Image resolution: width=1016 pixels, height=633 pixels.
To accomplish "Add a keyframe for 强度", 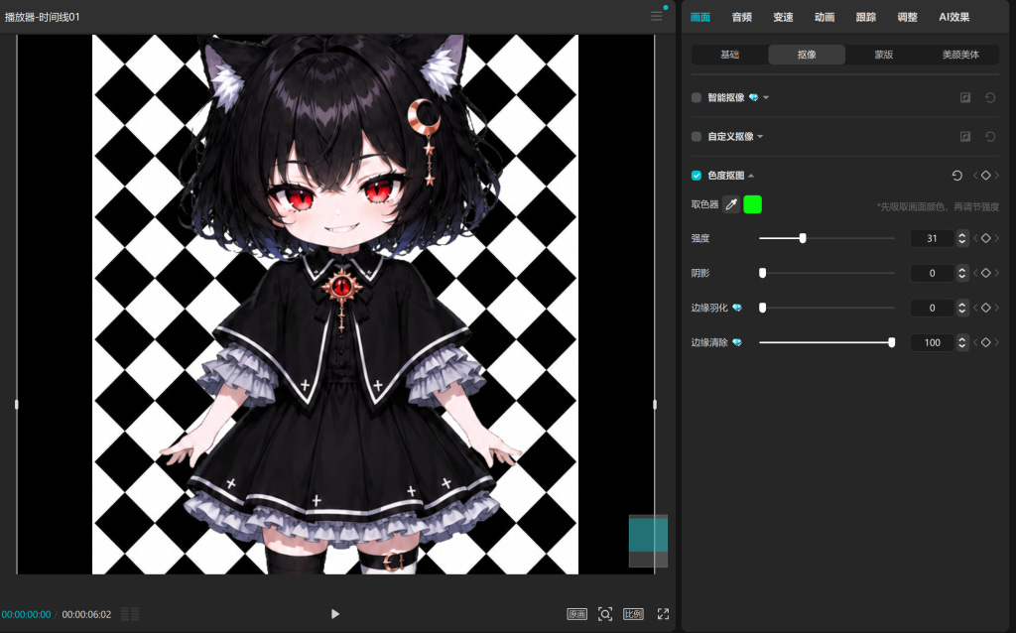I will [985, 238].
